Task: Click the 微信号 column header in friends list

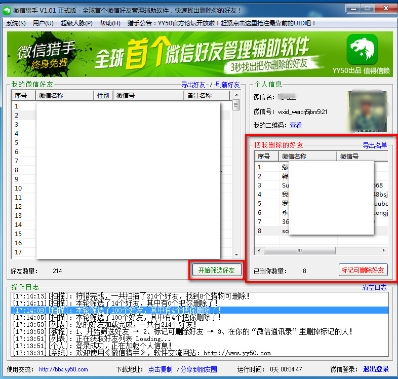Action: point(148,96)
